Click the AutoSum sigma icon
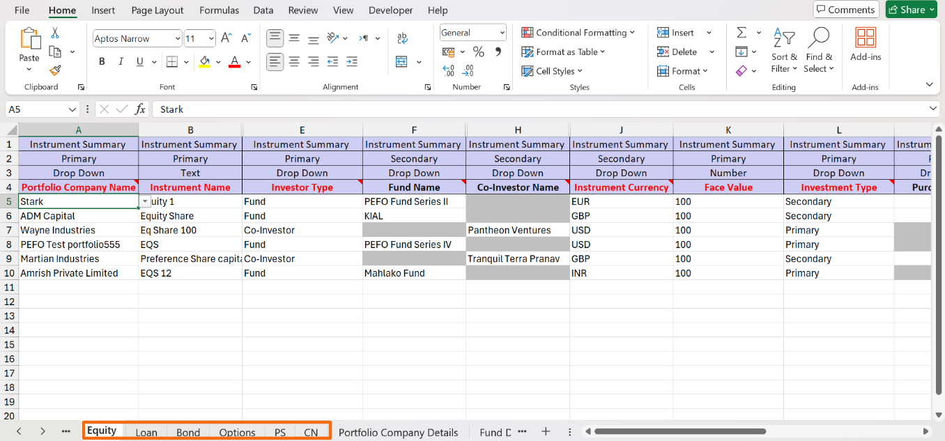The width and height of the screenshot is (945, 441). (x=742, y=33)
